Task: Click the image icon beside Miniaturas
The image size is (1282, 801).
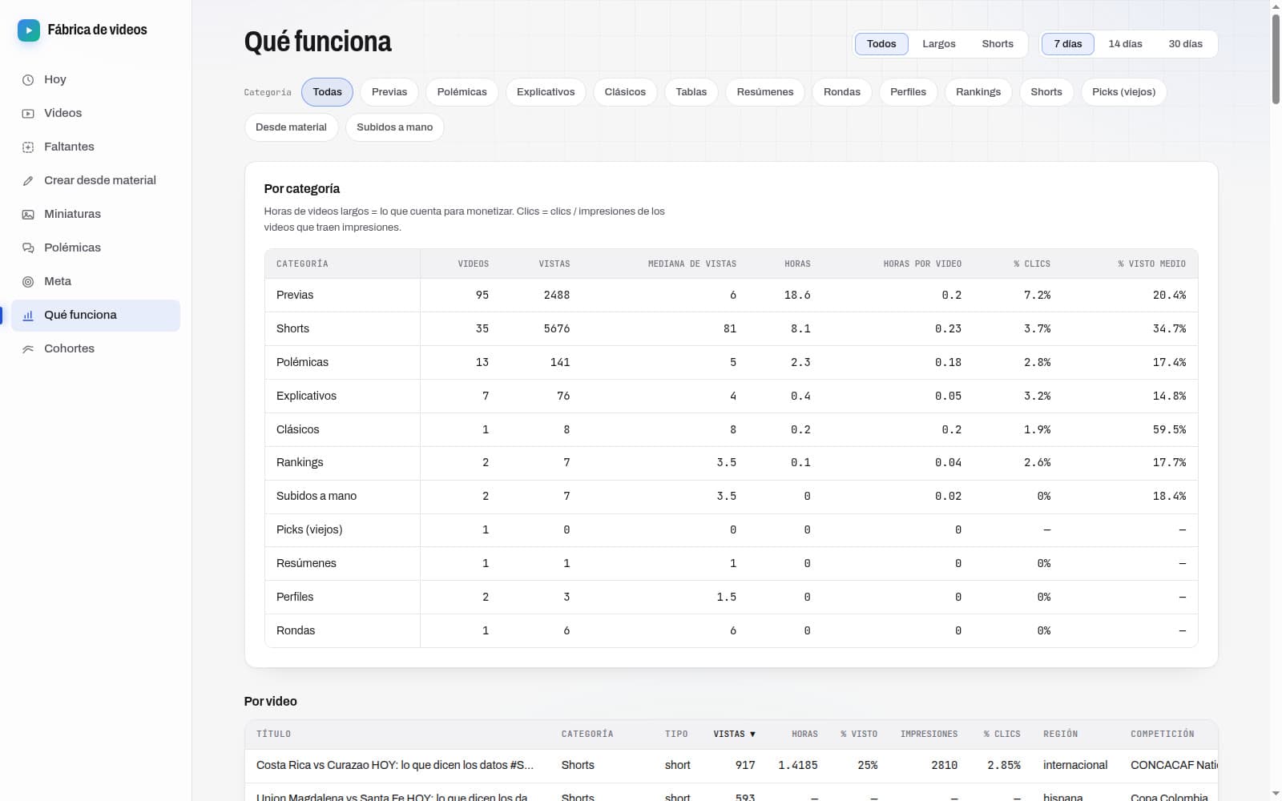Action: pos(28,214)
